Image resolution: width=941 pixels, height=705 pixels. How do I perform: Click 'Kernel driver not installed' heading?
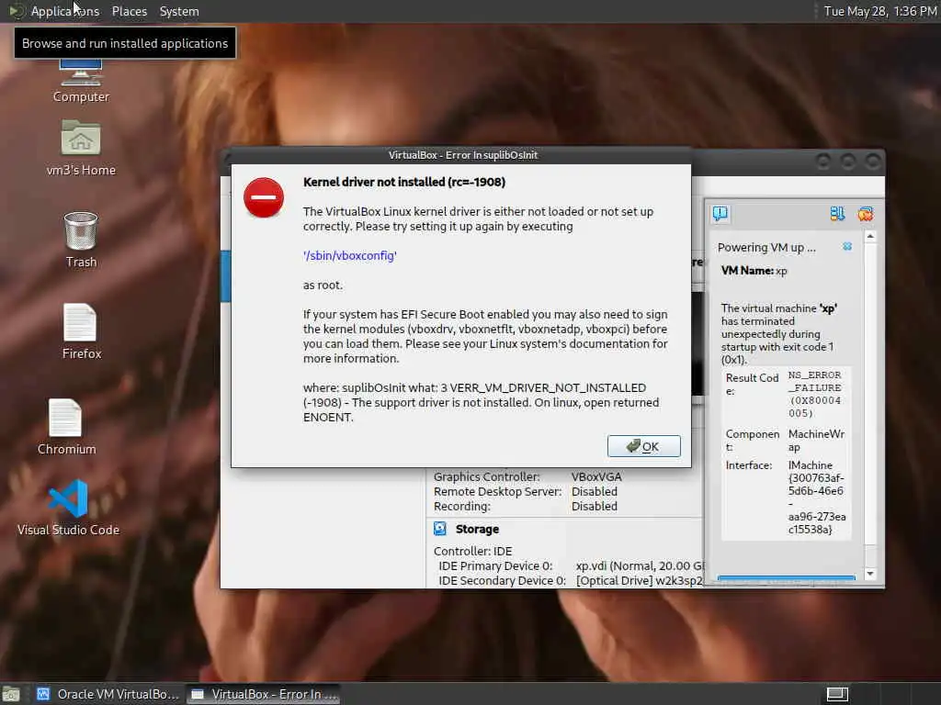pos(404,183)
